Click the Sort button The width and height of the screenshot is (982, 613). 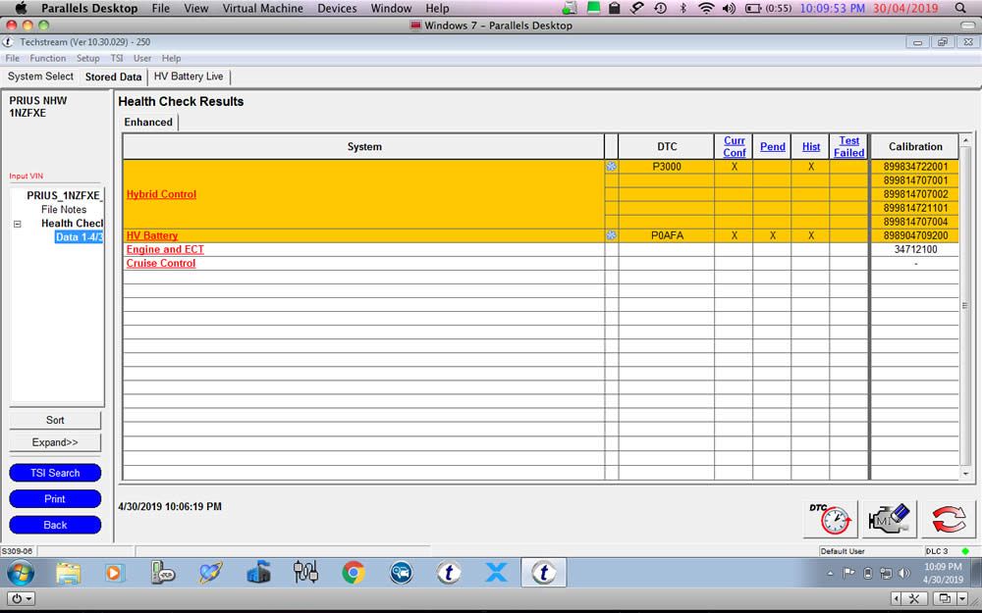55,420
